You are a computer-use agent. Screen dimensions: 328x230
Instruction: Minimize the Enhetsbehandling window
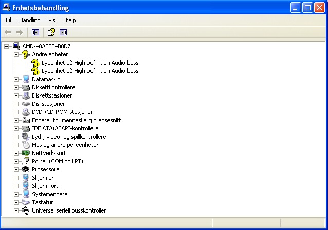click(296, 8)
